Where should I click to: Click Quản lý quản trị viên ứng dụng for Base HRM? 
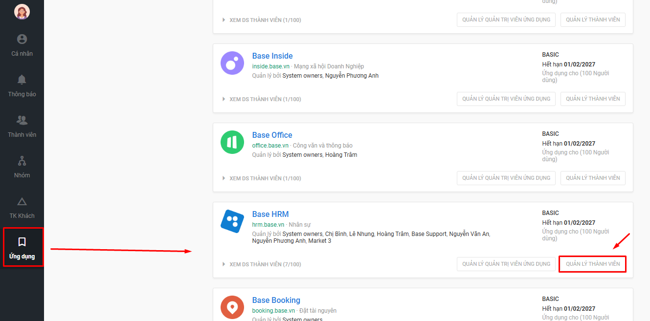click(x=506, y=264)
